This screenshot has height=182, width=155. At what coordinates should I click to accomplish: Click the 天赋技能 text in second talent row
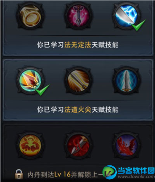[x=105, y=109]
